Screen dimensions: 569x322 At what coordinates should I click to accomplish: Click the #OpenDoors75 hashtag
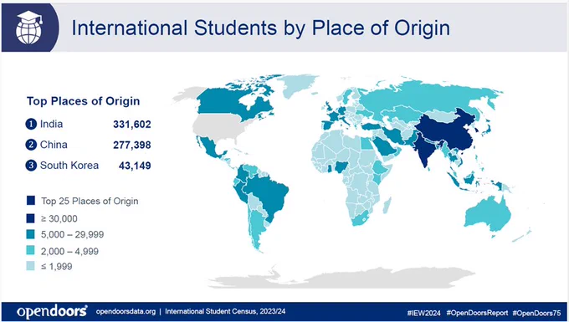click(x=536, y=313)
